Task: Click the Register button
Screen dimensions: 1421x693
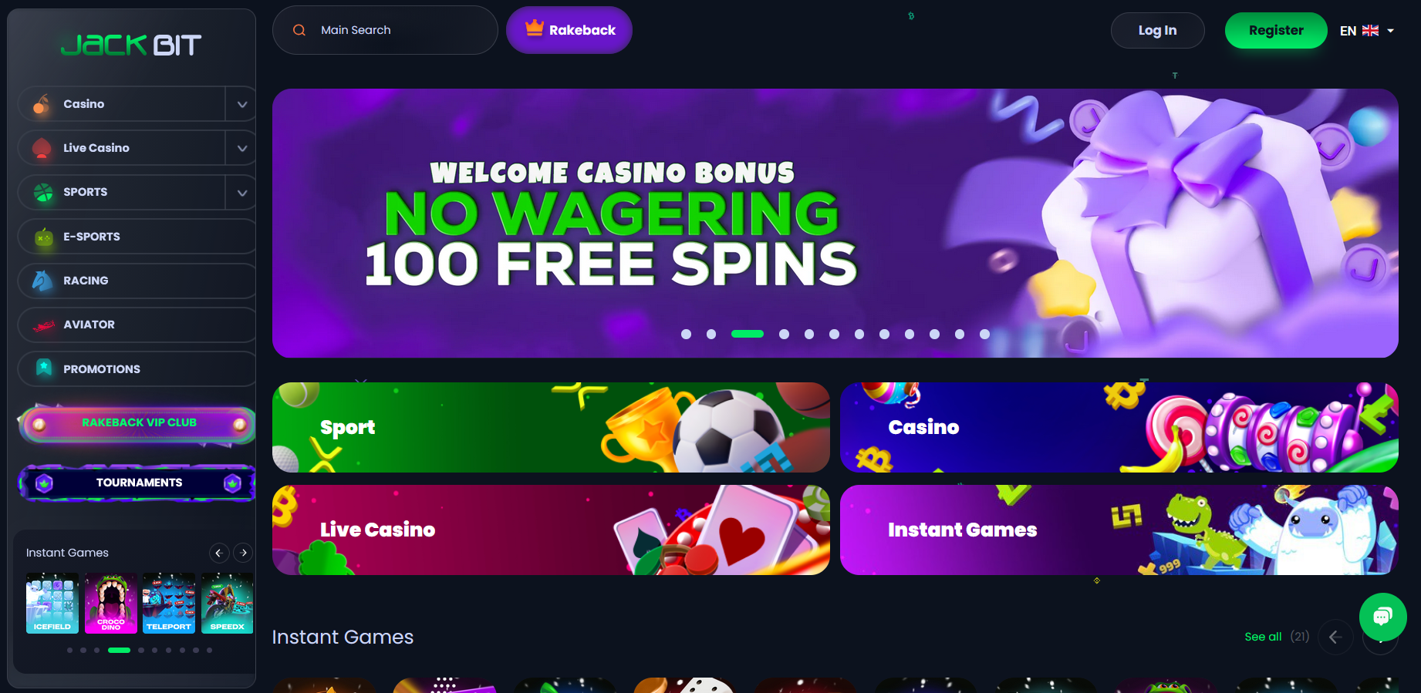Action: pyautogui.click(x=1276, y=31)
